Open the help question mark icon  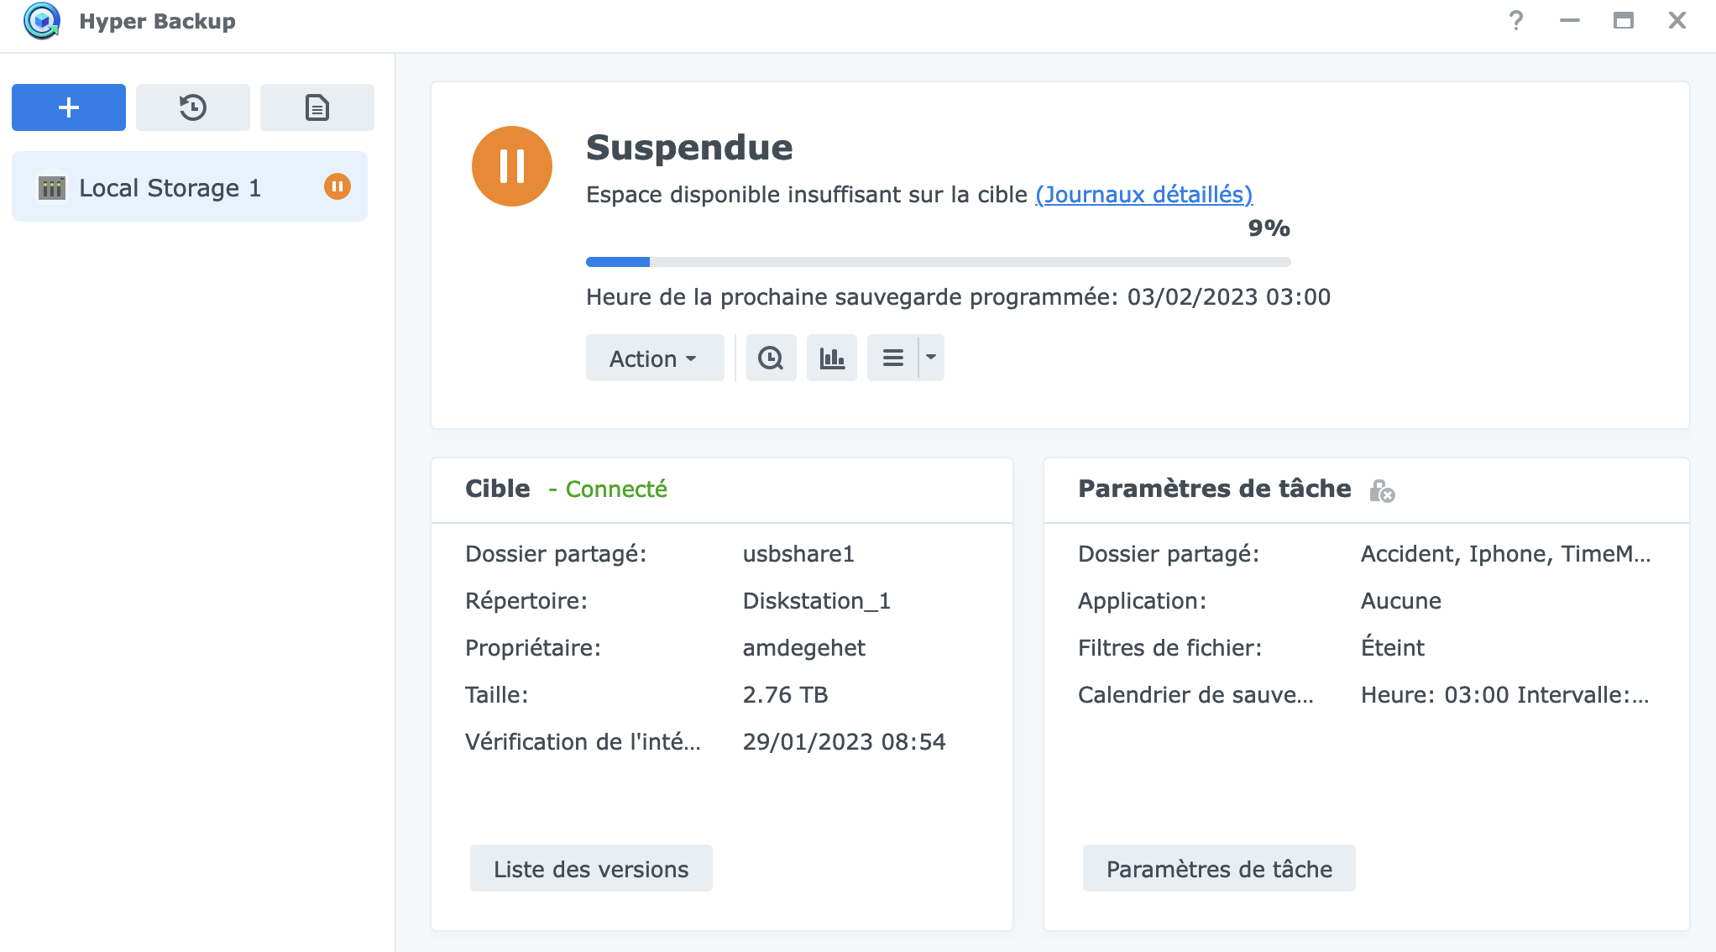tap(1515, 21)
